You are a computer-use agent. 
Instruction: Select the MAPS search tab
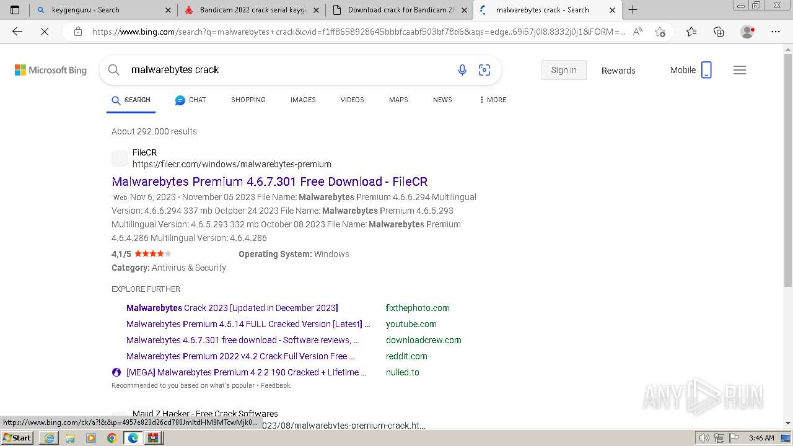tap(398, 100)
